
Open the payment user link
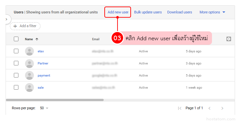(x=44, y=76)
